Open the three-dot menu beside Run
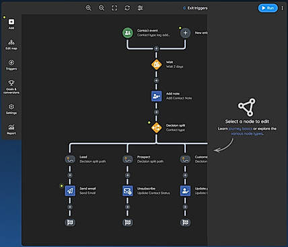 pyautogui.click(x=282, y=8)
